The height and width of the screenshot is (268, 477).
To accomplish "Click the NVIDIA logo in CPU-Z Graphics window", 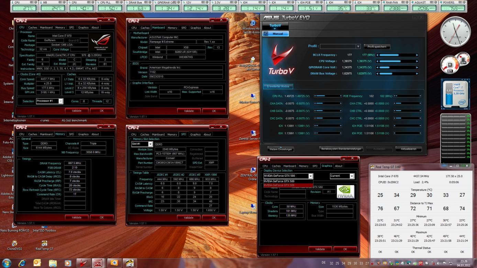I will [x=345, y=191].
